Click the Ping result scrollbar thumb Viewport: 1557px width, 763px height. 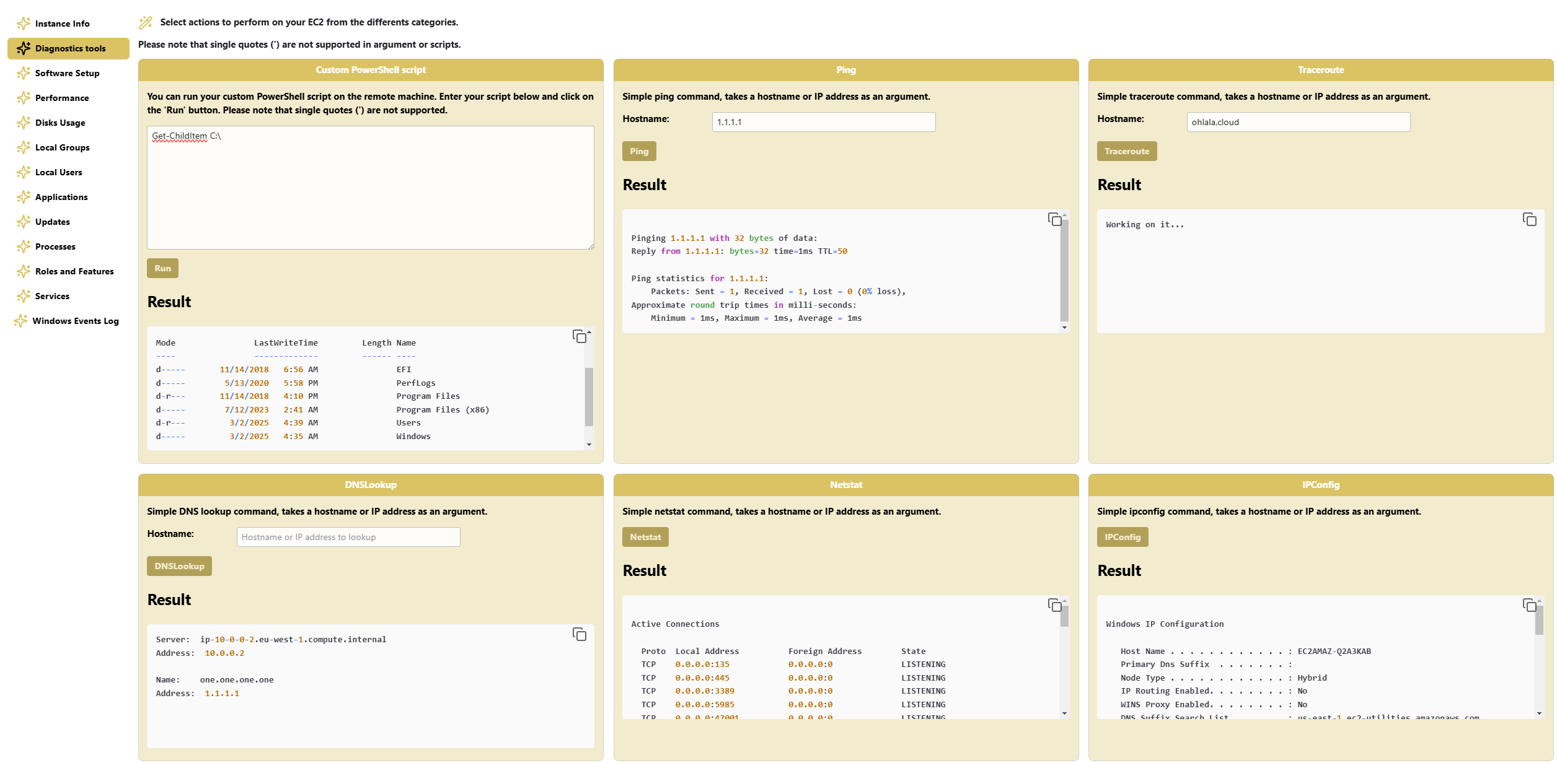coord(1064,271)
